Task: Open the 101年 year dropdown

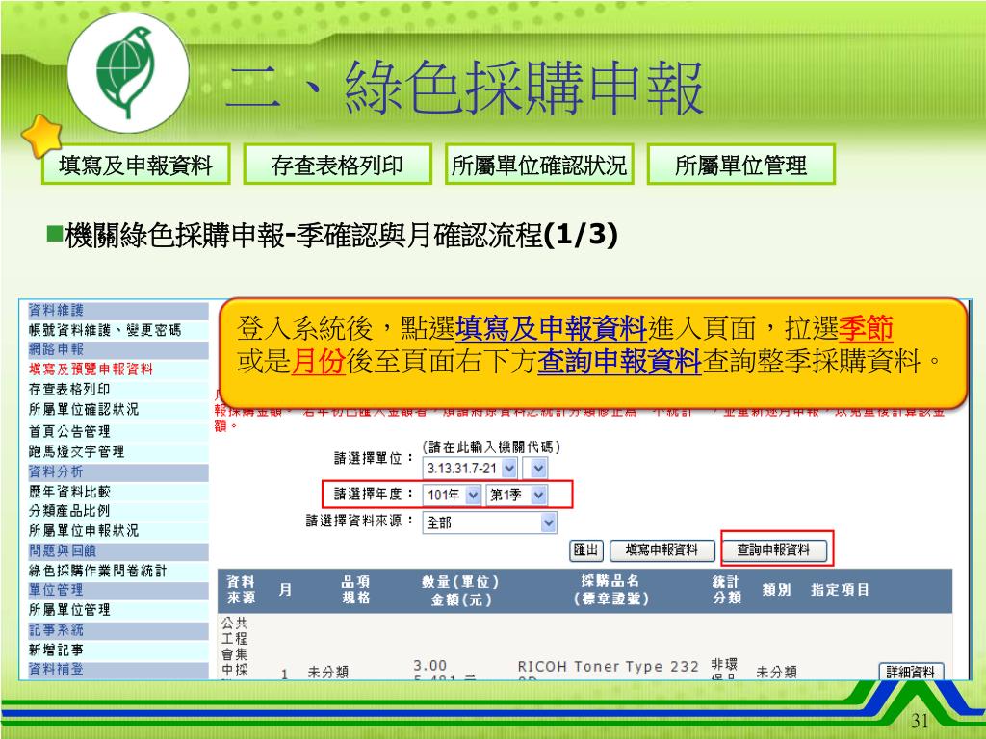Action: click(x=453, y=496)
